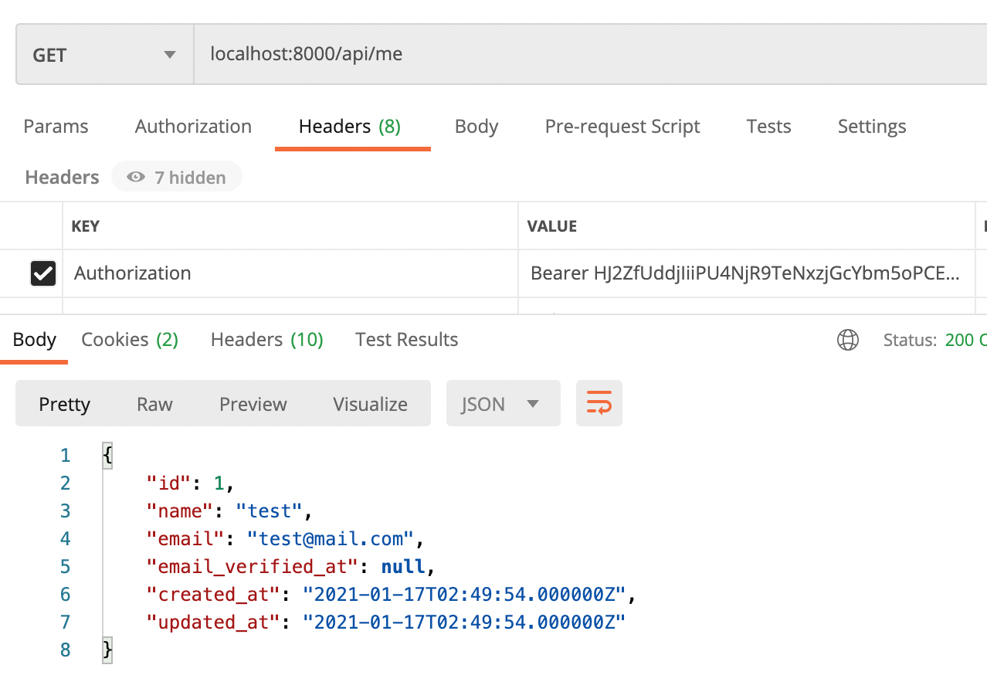Open the Tests tab
Screen dimensions: 987x675
click(768, 126)
